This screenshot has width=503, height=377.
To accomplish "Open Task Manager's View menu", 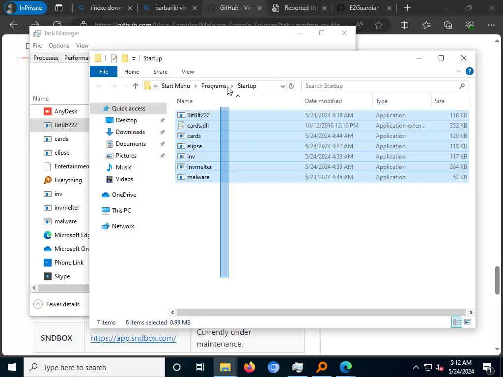I will coord(82,46).
